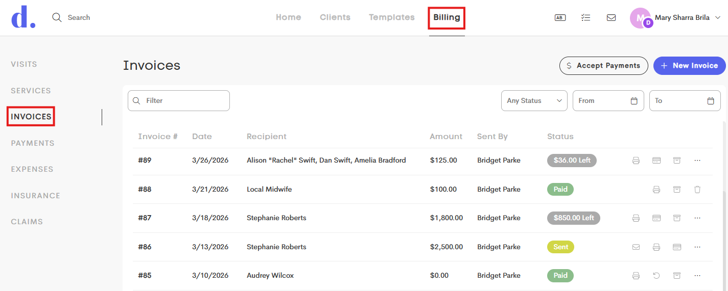Click the Paid badge for invoice #88
728x291 pixels.
coord(560,190)
